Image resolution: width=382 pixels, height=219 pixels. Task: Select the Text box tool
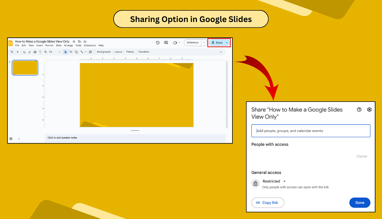click(71, 52)
